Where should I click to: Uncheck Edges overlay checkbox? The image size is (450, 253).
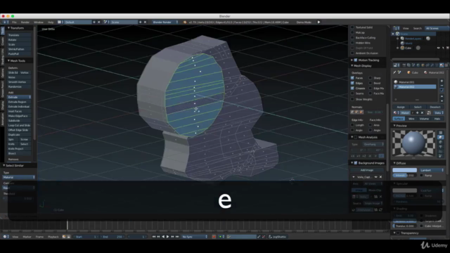click(352, 83)
